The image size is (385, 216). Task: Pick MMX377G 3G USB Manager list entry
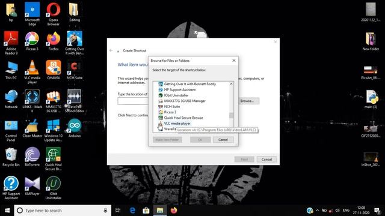point(182,101)
